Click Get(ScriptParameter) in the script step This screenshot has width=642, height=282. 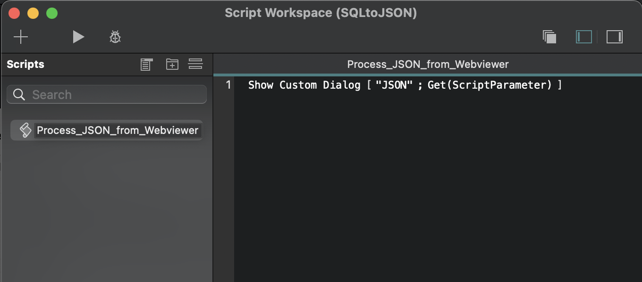click(490, 85)
